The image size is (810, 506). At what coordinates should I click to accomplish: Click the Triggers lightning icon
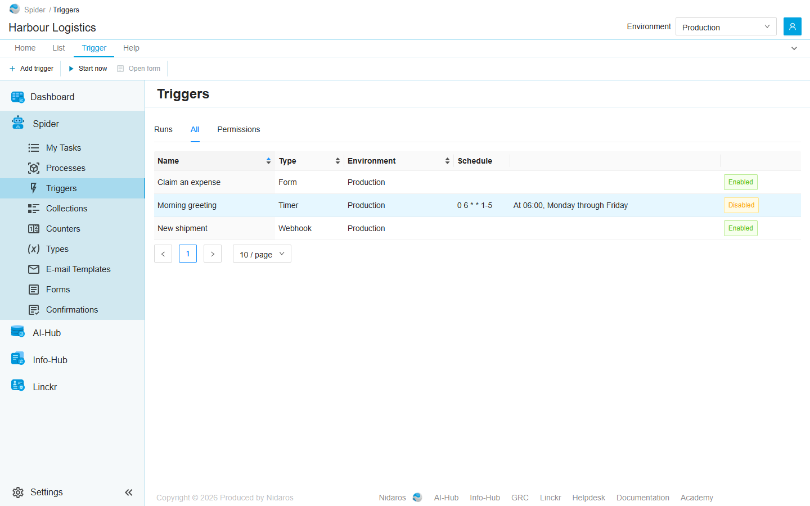[34, 188]
